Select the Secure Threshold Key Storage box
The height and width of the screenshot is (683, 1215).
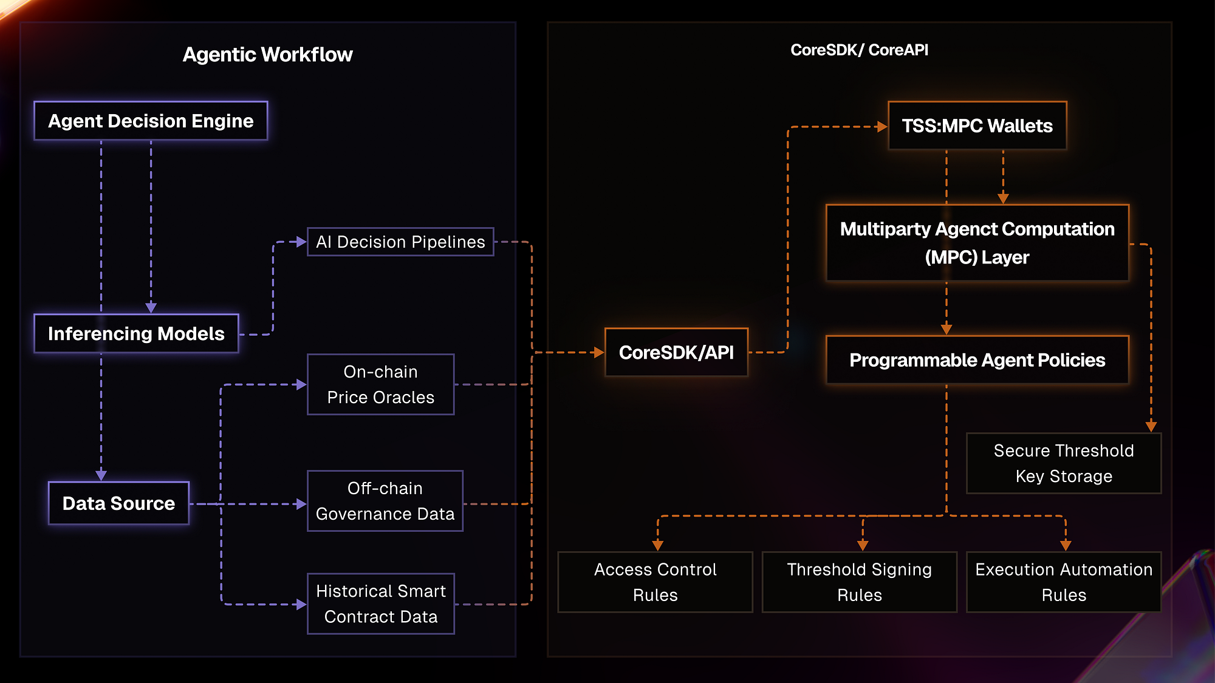[1064, 463]
